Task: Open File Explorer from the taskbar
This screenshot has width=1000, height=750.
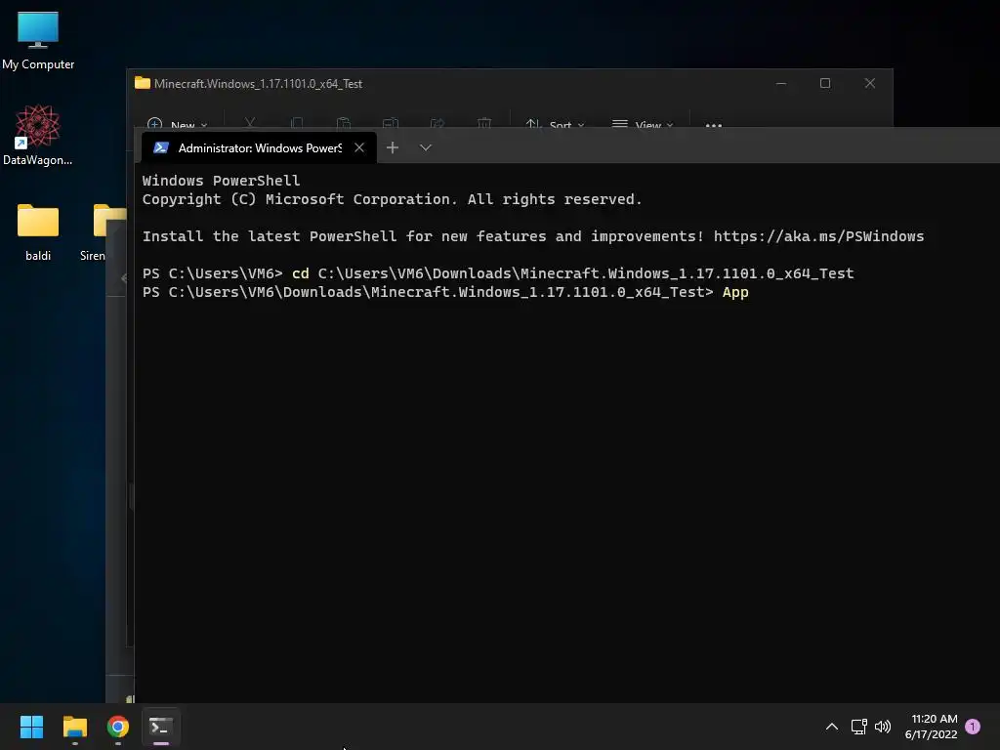Action: pyautogui.click(x=74, y=727)
